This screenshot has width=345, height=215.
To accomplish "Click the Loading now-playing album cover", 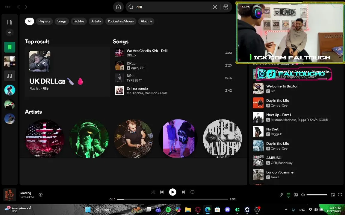I will point(10,195).
